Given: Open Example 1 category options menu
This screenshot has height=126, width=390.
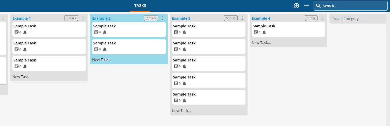Looking at the screenshot, I should pos(83,18).
